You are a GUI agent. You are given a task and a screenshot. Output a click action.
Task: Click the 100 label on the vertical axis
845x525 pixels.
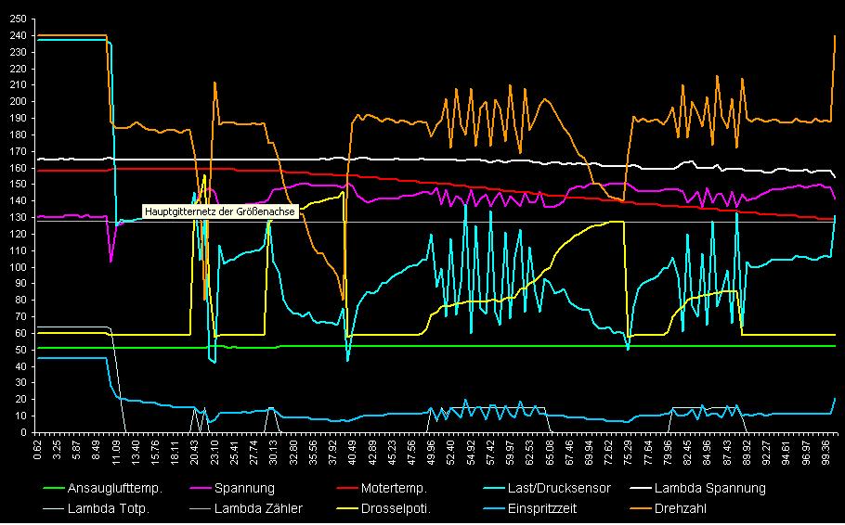tap(19, 267)
